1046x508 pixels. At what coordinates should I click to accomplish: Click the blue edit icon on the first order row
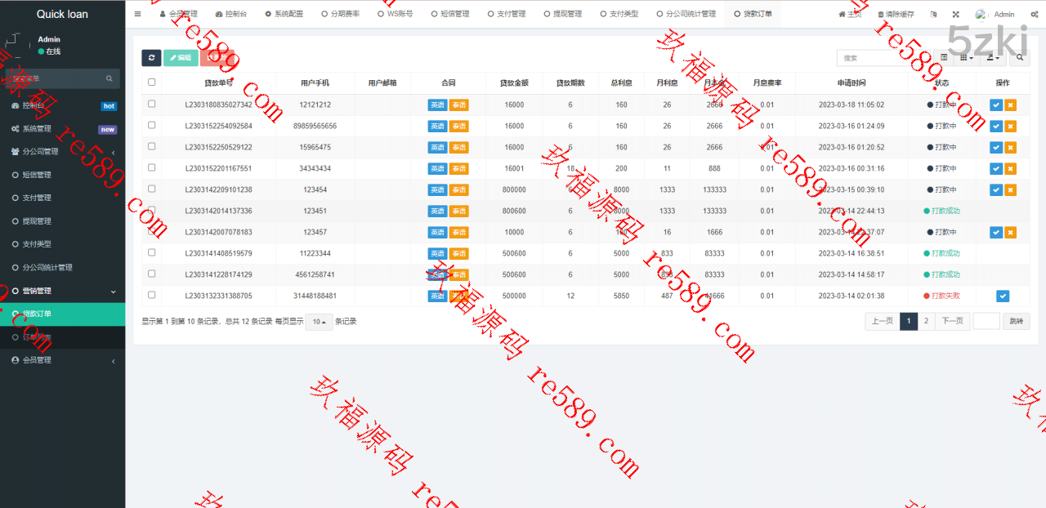pyautogui.click(x=995, y=105)
